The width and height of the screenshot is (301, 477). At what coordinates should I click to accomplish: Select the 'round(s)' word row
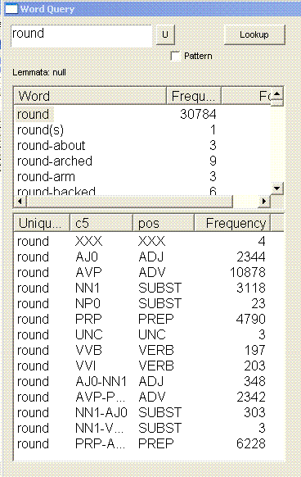coord(142,129)
